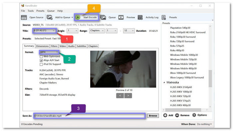Click the Preview toolbar icon
The width and height of the screenshot is (233, 131).
click(121, 17)
